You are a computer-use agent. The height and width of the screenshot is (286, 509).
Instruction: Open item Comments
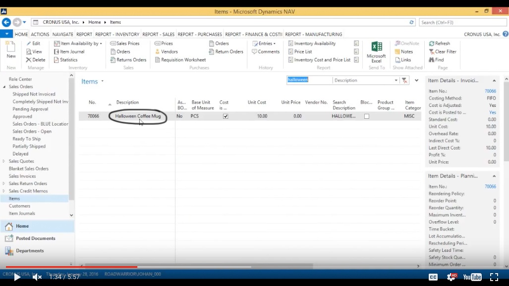point(266,51)
